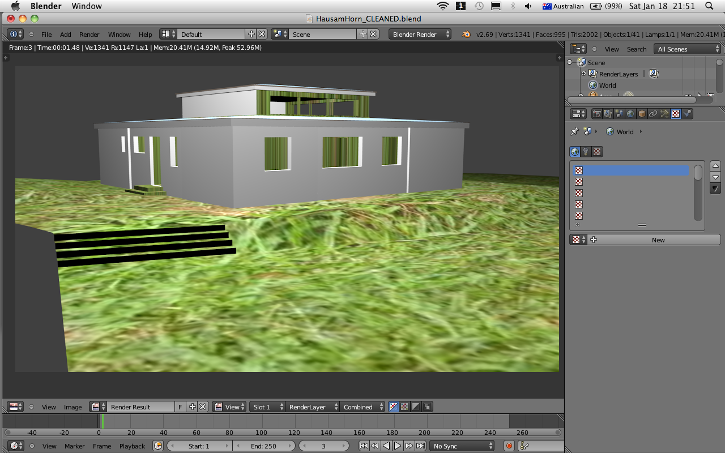The width and height of the screenshot is (725, 453).
Task: Open the Image menu in image editor
Action: pos(72,407)
